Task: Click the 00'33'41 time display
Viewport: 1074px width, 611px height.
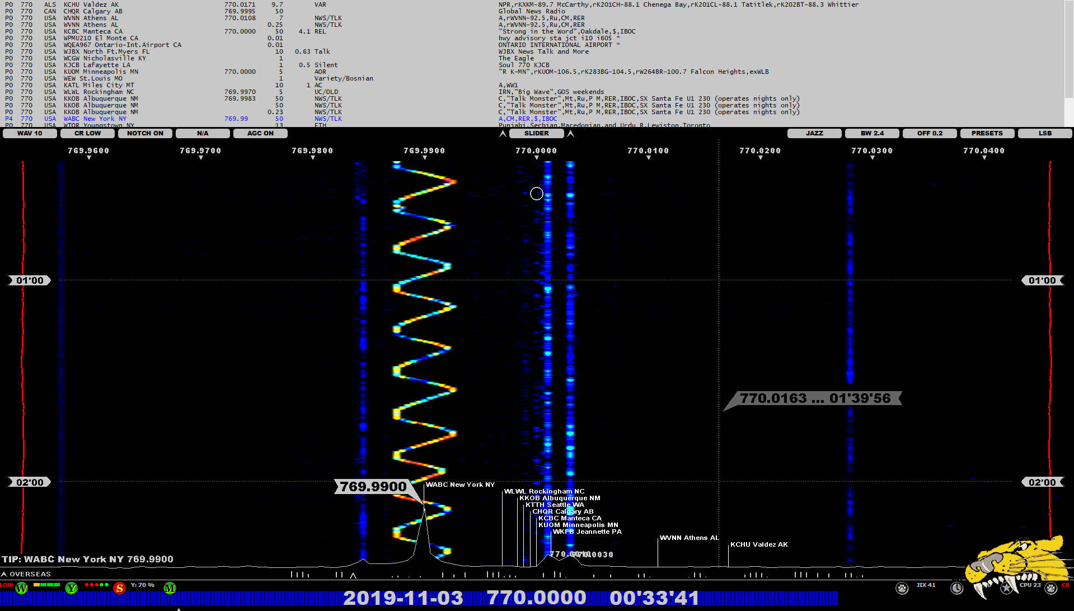Action: [x=654, y=598]
